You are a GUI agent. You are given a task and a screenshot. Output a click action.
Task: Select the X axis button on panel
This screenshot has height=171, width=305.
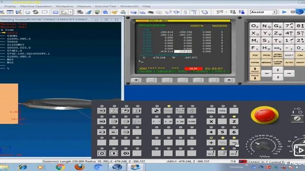click(x=211, y=122)
